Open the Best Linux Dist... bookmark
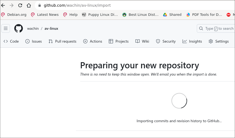Viewport: 235px width, 138px height. coord(141,15)
